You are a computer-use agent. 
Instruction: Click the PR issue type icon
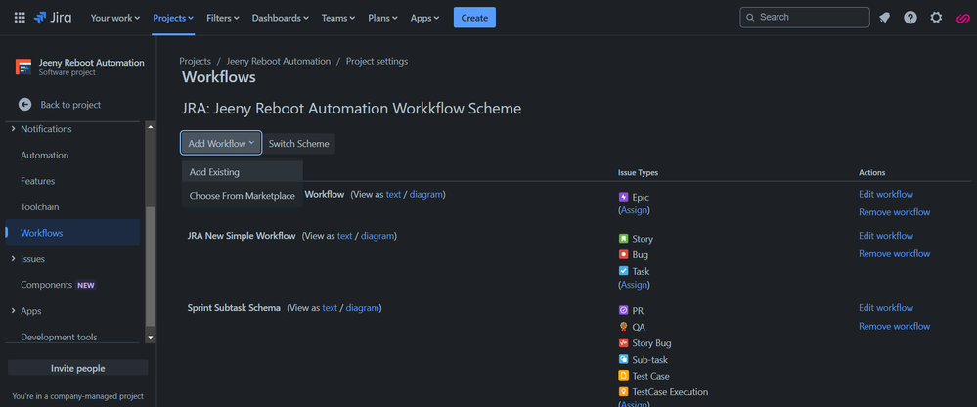[623, 310]
